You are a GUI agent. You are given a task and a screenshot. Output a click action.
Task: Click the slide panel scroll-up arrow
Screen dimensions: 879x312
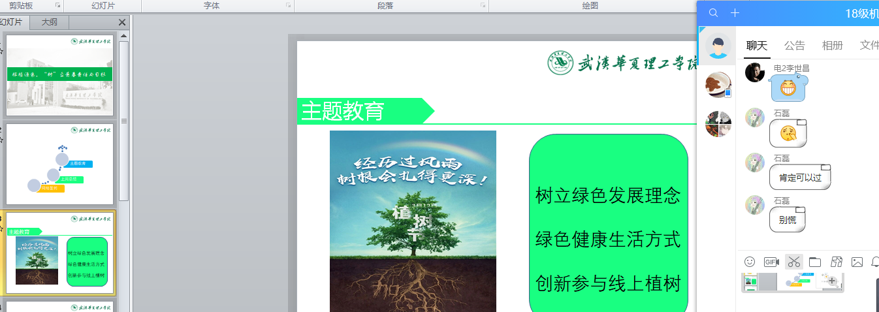(123, 35)
